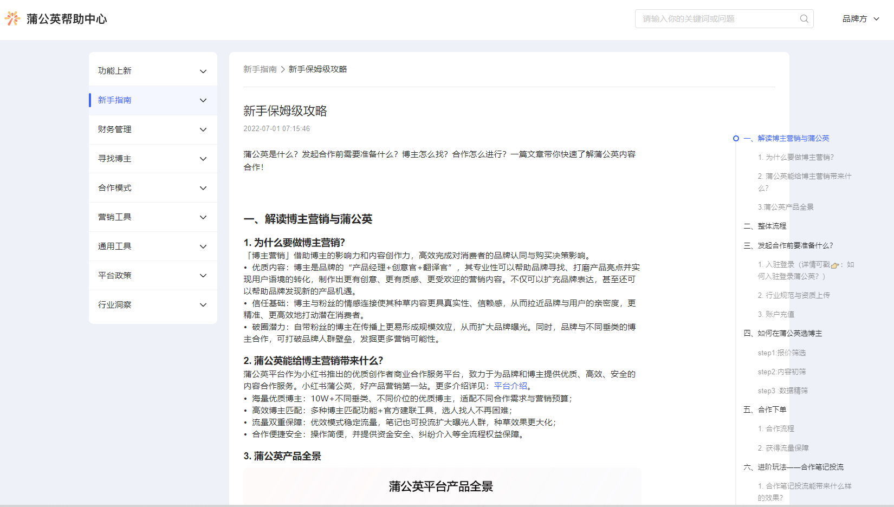894x507 pixels.
Task: Click the article date 2022-07-01 07:15:46
Action: click(x=277, y=129)
